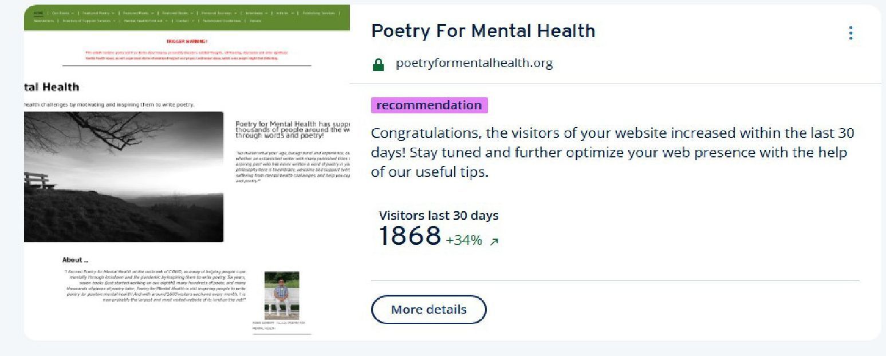Screen dimensions: 886x356
Task: Click the black-and-white bench landscape photo
Action: pos(124,176)
